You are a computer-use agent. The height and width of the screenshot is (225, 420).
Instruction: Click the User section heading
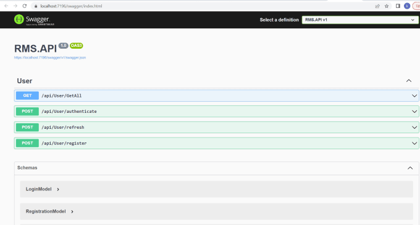25,81
